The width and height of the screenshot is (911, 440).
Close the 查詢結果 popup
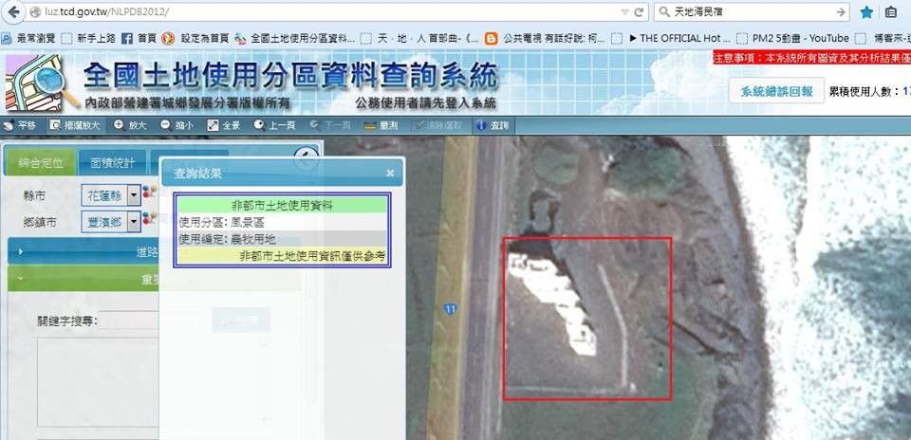[390, 173]
